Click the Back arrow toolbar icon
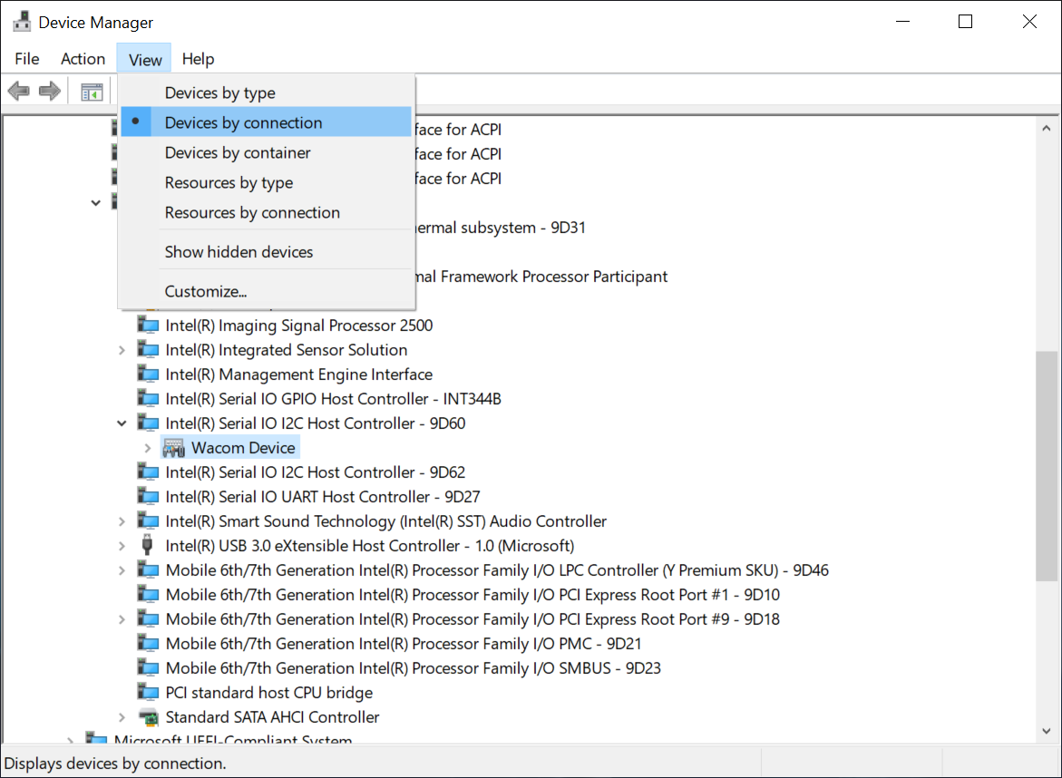The width and height of the screenshot is (1062, 778). coord(18,91)
